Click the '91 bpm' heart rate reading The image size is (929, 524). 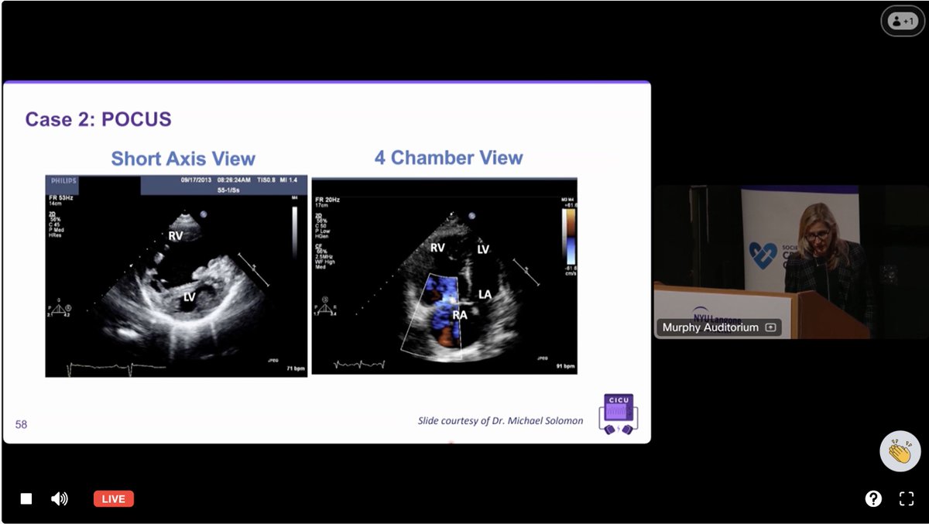(x=564, y=365)
